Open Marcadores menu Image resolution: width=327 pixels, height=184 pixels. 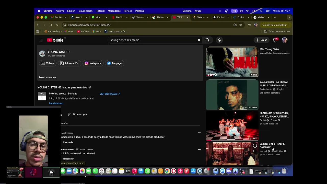tap(114, 11)
